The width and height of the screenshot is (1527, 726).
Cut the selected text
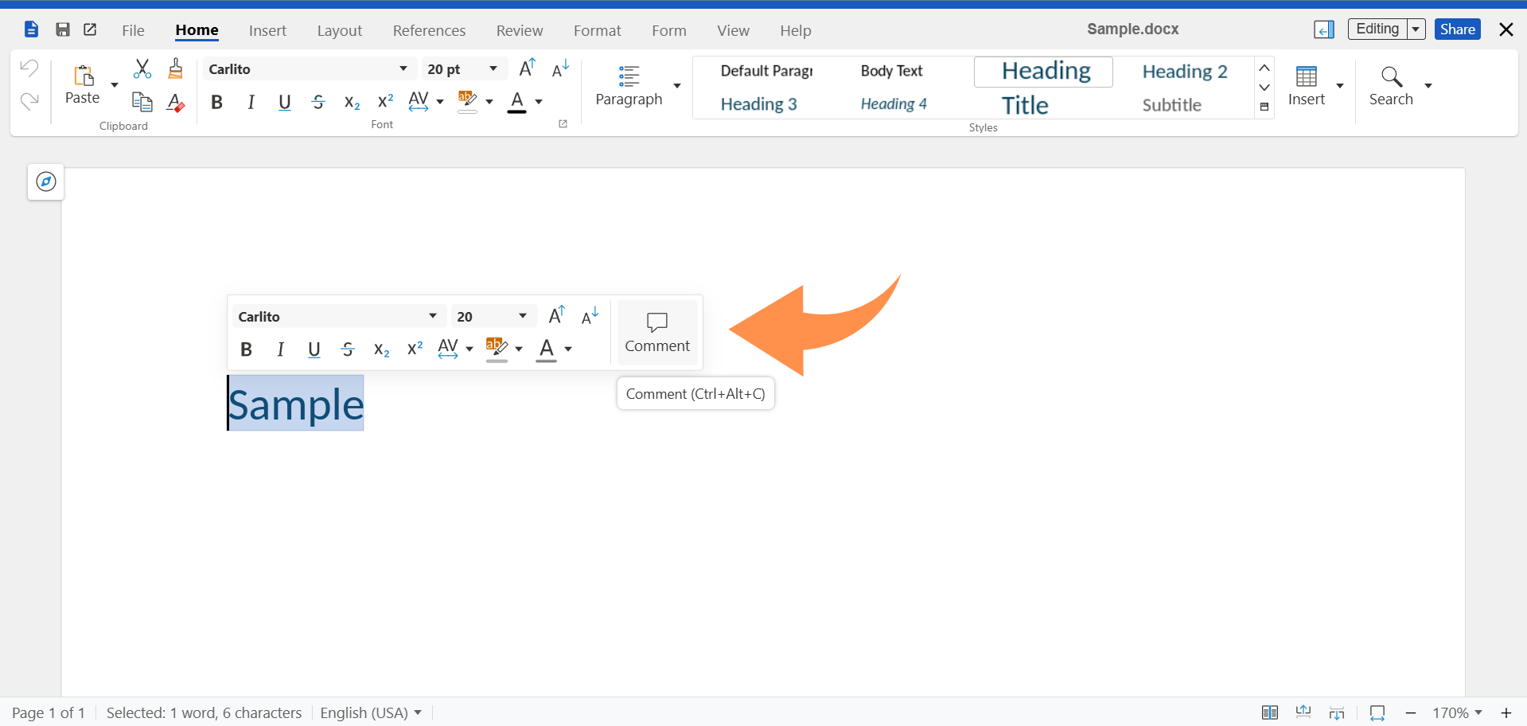click(x=142, y=68)
